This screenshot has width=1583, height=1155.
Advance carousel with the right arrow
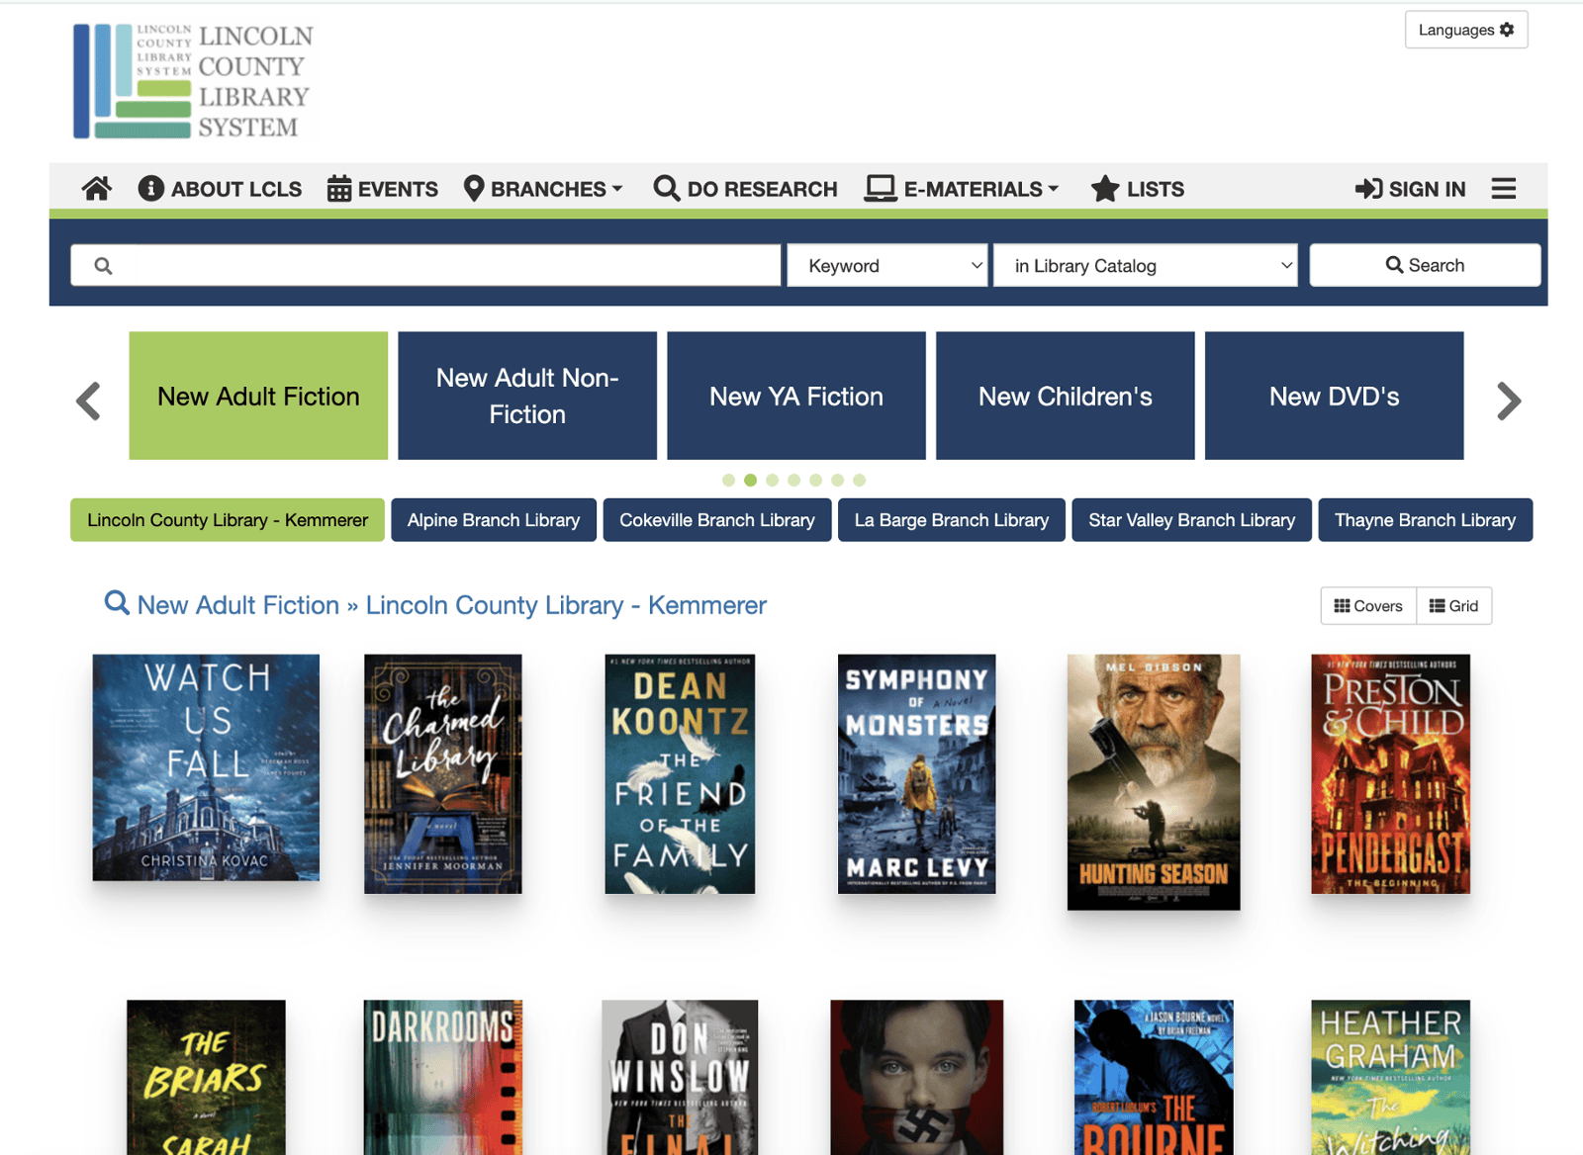pos(1508,400)
